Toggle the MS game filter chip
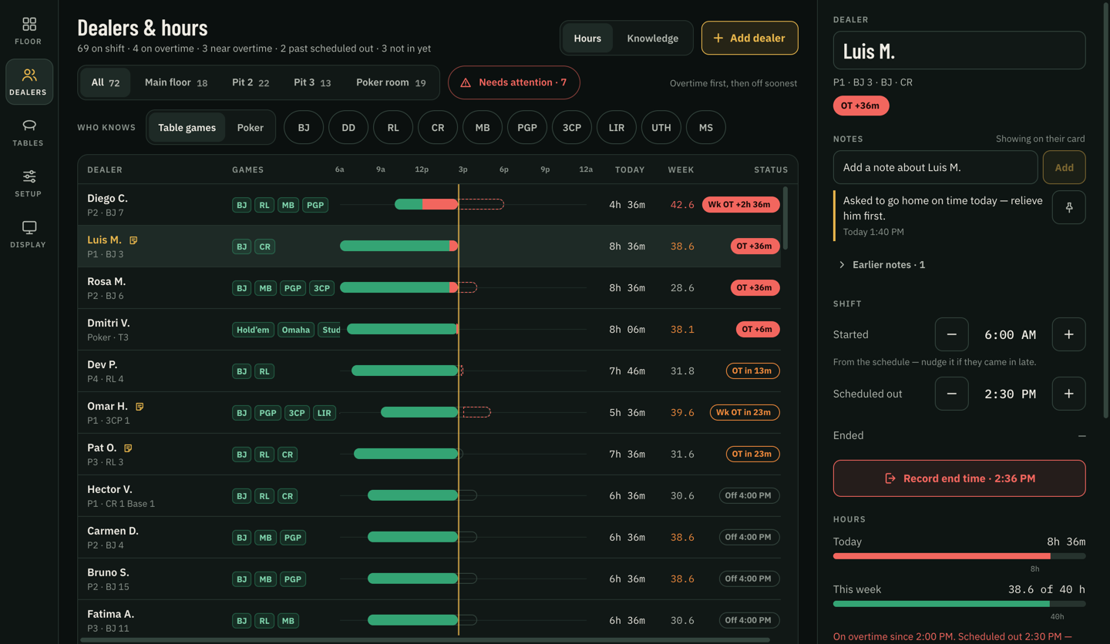The image size is (1110, 644). click(x=706, y=128)
